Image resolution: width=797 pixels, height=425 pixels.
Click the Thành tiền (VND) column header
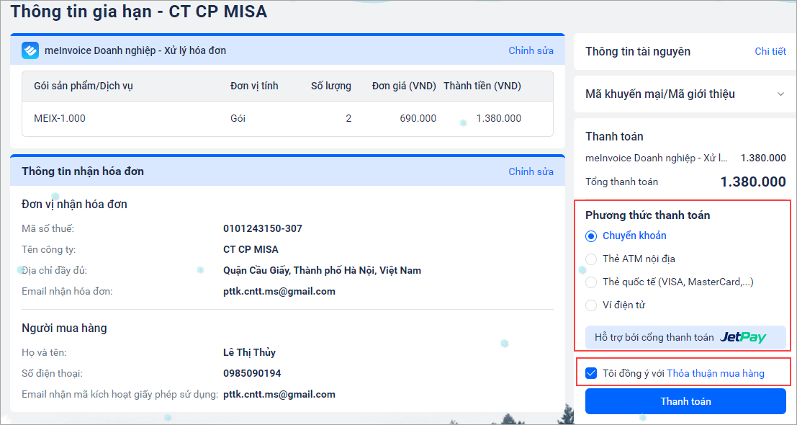pos(482,86)
